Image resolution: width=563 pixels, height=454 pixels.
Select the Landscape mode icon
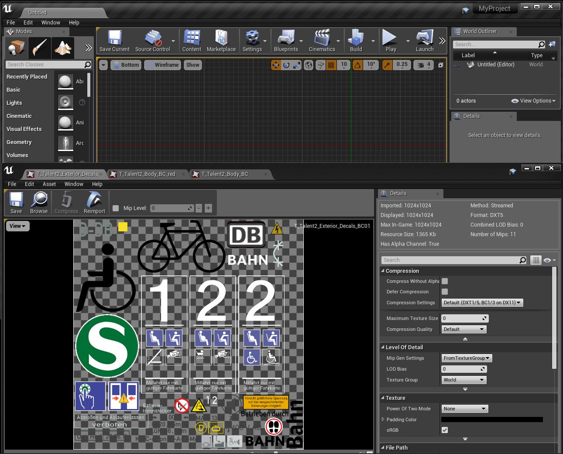point(63,48)
